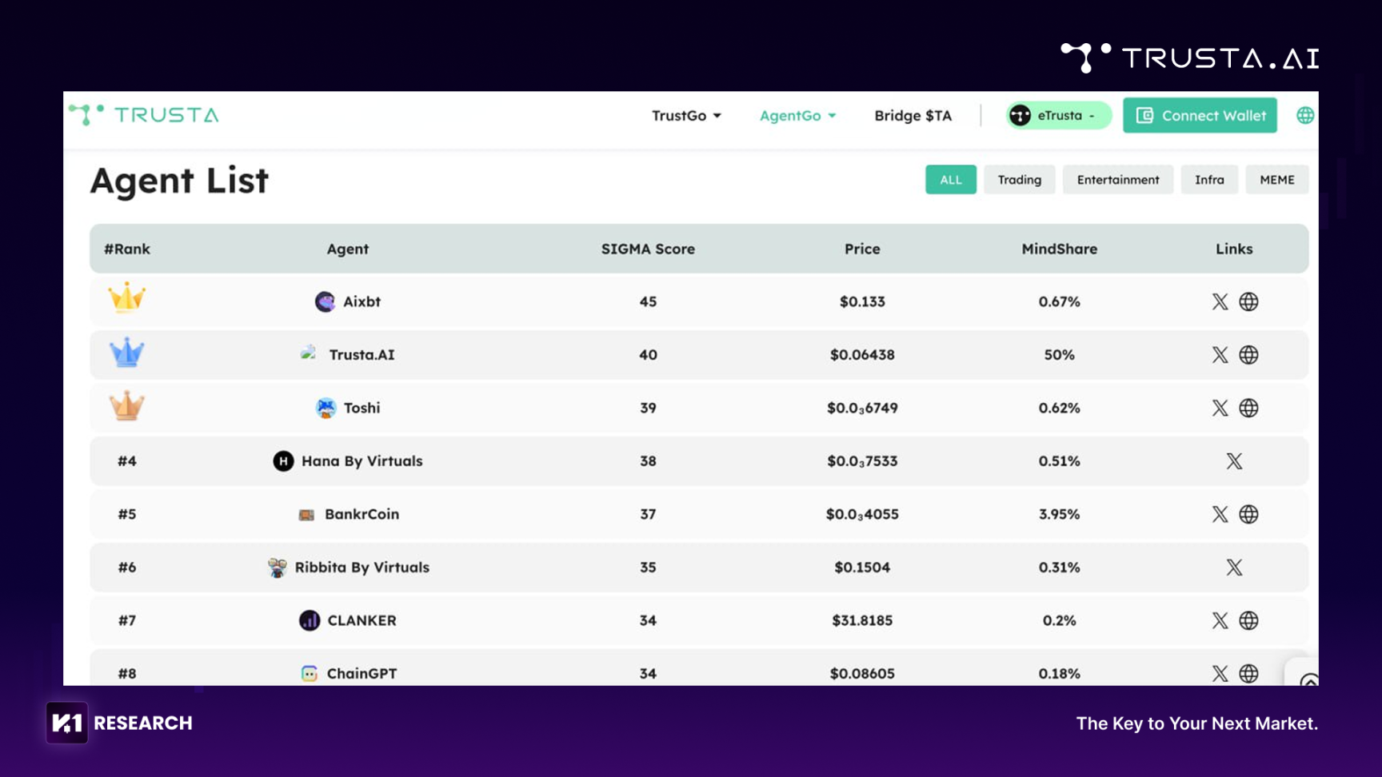Open Toshi's X (Twitter) link icon

pyautogui.click(x=1219, y=408)
